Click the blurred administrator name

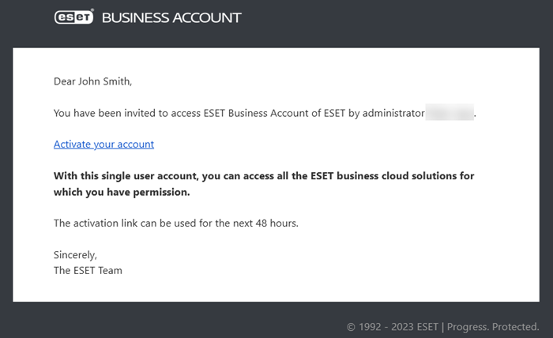point(450,112)
